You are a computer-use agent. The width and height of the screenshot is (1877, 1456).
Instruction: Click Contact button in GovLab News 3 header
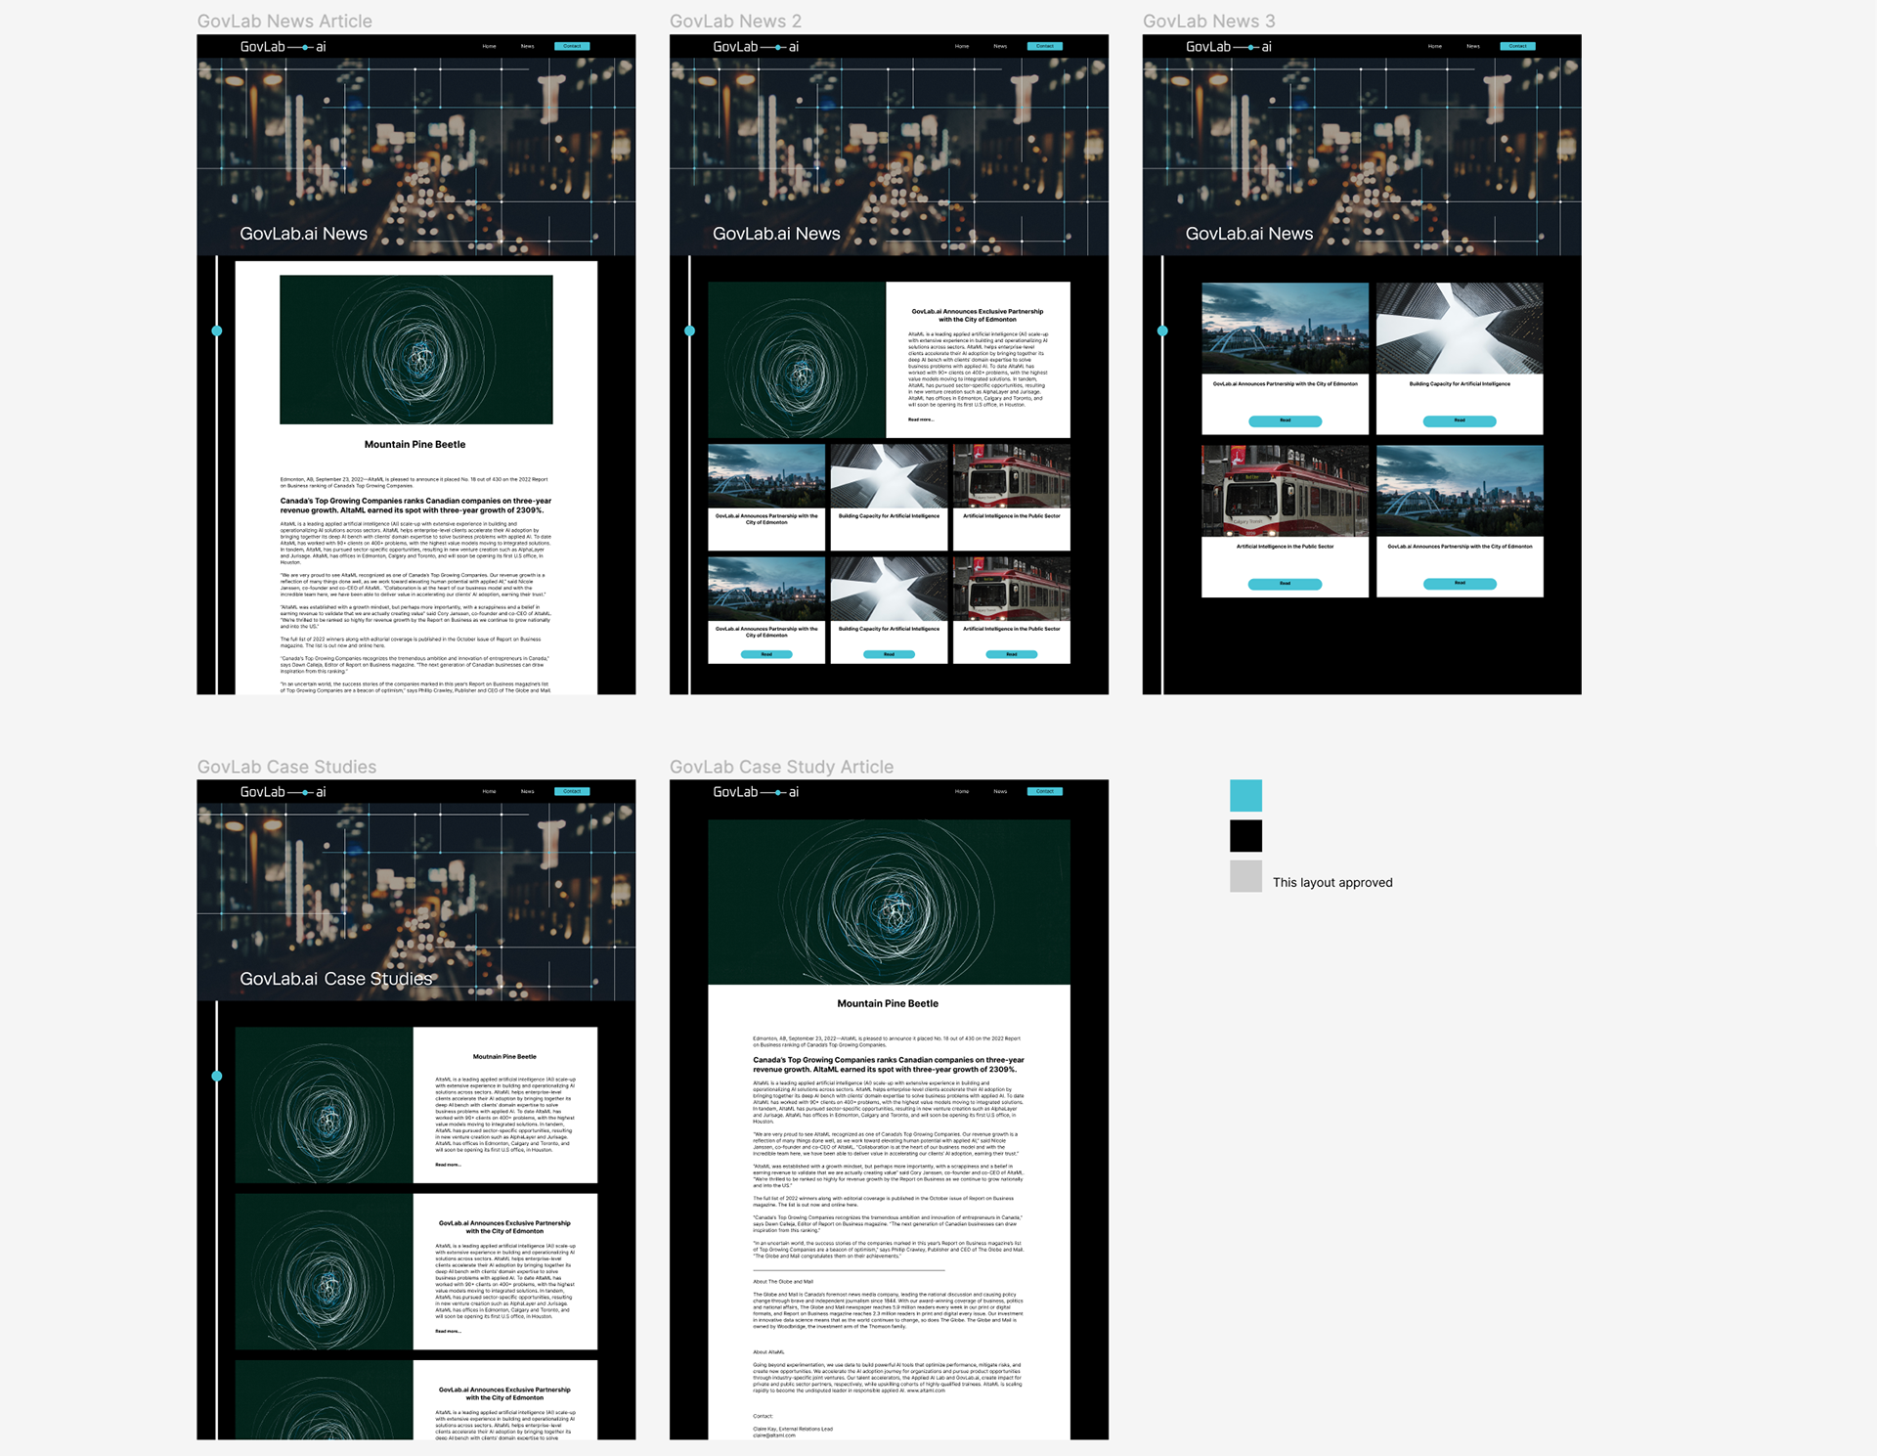click(x=1517, y=46)
